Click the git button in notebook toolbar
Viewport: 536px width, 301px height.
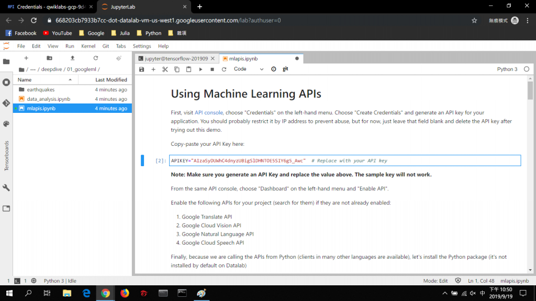[285, 69]
